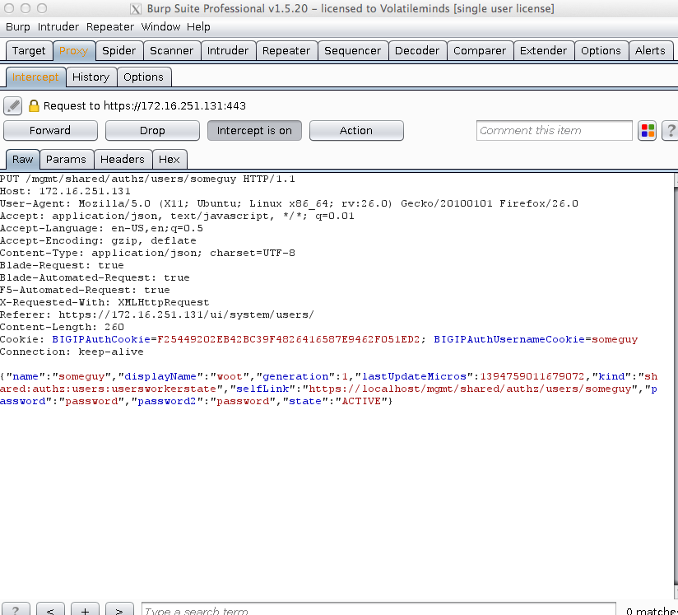
Task: Click the Blade-Request: true header line
Action: click(62, 265)
